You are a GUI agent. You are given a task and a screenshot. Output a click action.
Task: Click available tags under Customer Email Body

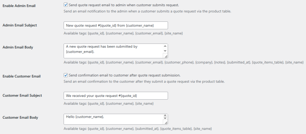[x=137, y=129]
